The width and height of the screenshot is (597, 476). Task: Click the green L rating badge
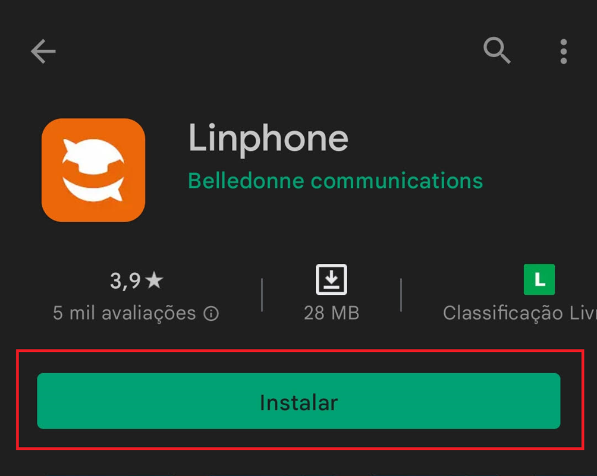coord(539,279)
